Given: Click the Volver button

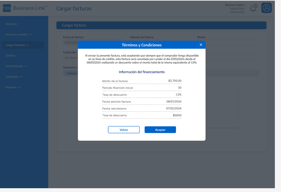Looking at the screenshot, I should (x=124, y=130).
